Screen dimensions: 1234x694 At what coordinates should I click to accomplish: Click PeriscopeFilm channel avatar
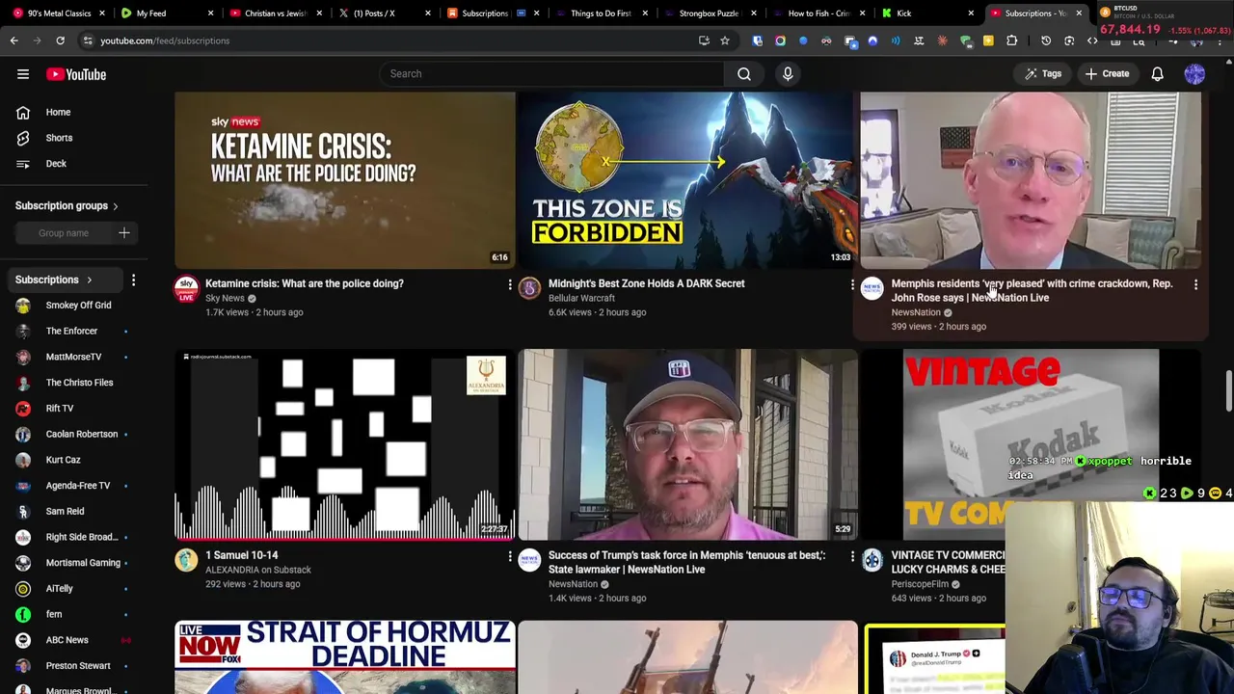pos(872,560)
